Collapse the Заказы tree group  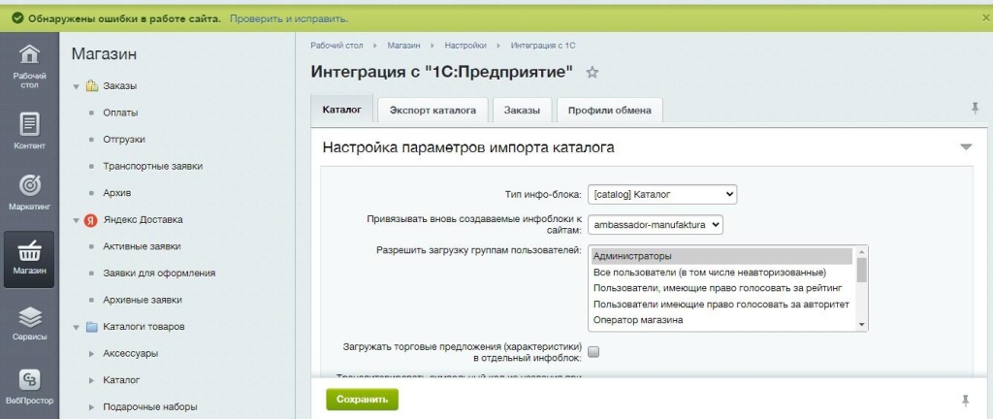[x=76, y=86]
